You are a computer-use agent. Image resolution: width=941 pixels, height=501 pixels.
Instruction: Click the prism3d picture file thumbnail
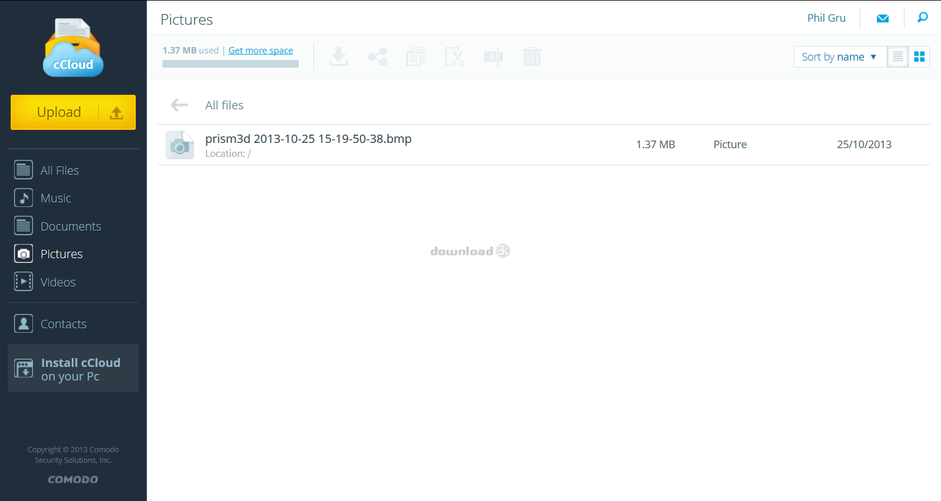tap(180, 145)
